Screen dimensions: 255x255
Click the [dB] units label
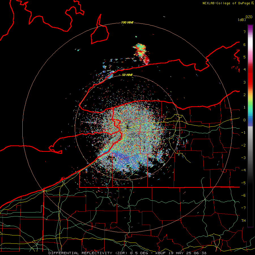click(242, 20)
